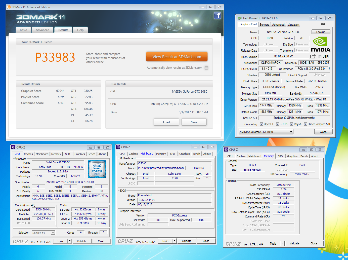Open Tools dropdown arrow in Mainboard CPU-Z
This screenshot has height=260, width=348.
[x=174, y=241]
